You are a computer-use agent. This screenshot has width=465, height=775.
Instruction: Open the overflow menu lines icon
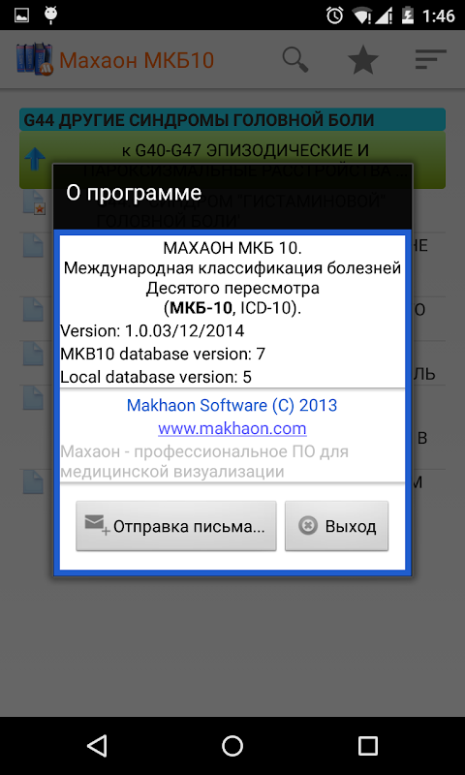tap(430, 59)
